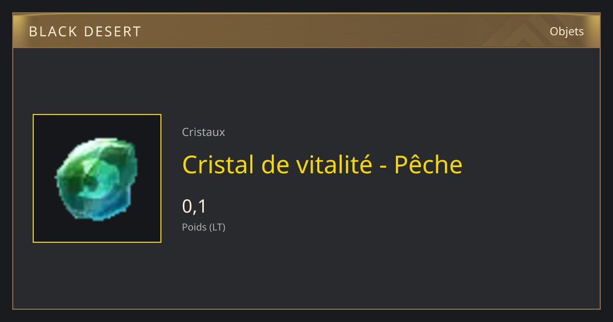
Task: Click the yellow frame border of the item thumbnail
Action: click(x=97, y=114)
